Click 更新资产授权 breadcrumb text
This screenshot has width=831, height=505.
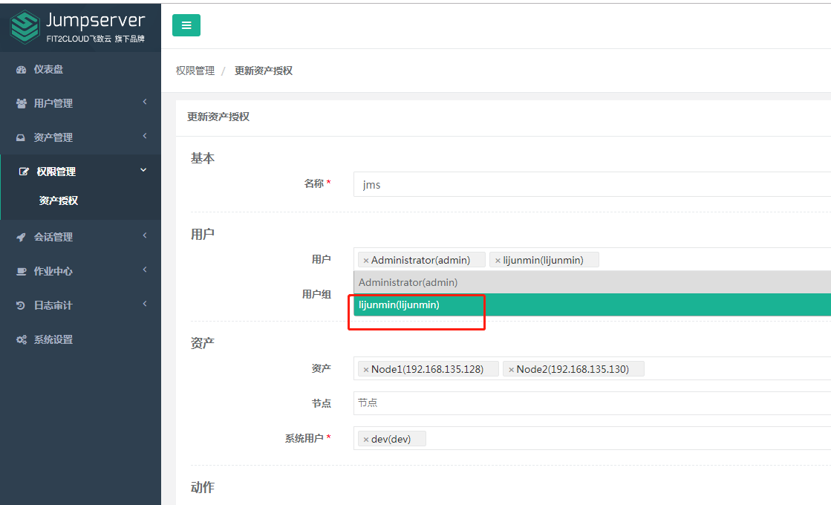pyautogui.click(x=264, y=71)
